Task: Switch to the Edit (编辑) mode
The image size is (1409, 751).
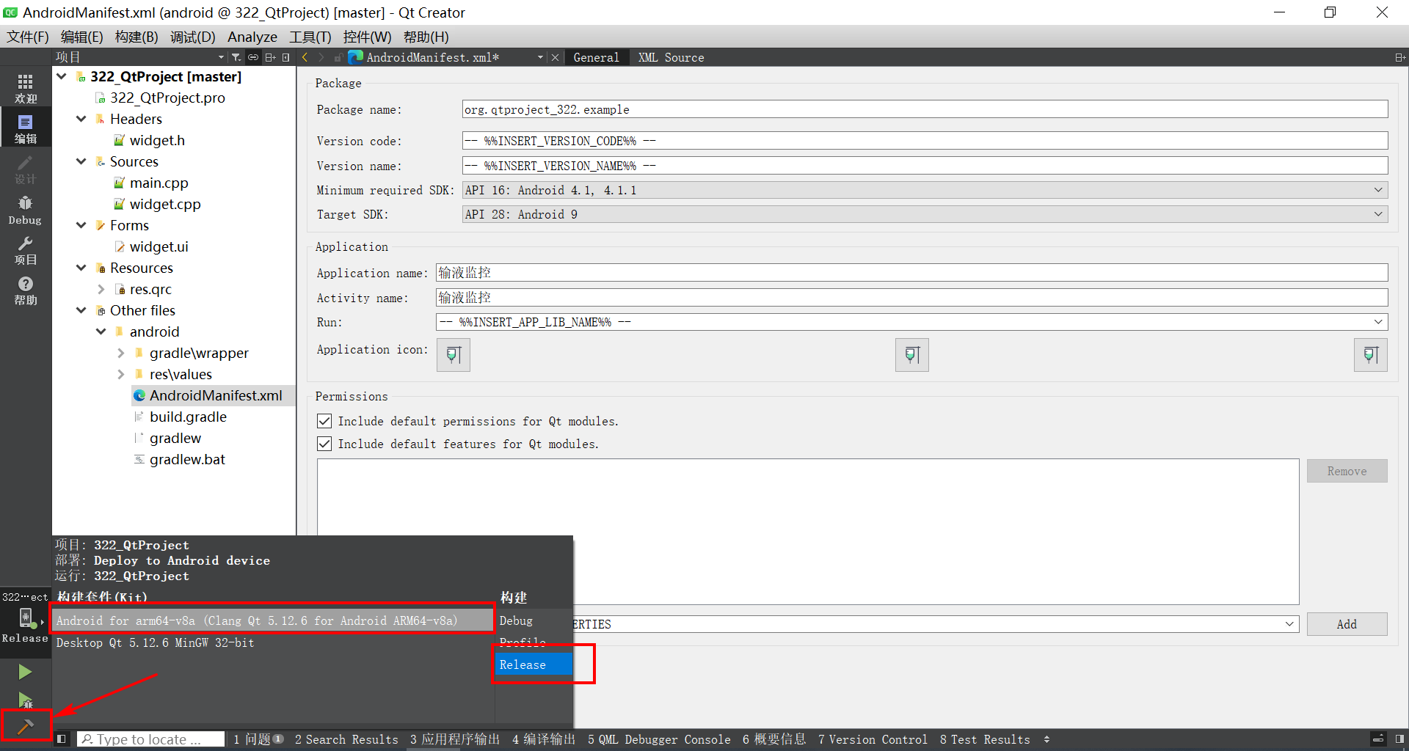Action: 25,128
